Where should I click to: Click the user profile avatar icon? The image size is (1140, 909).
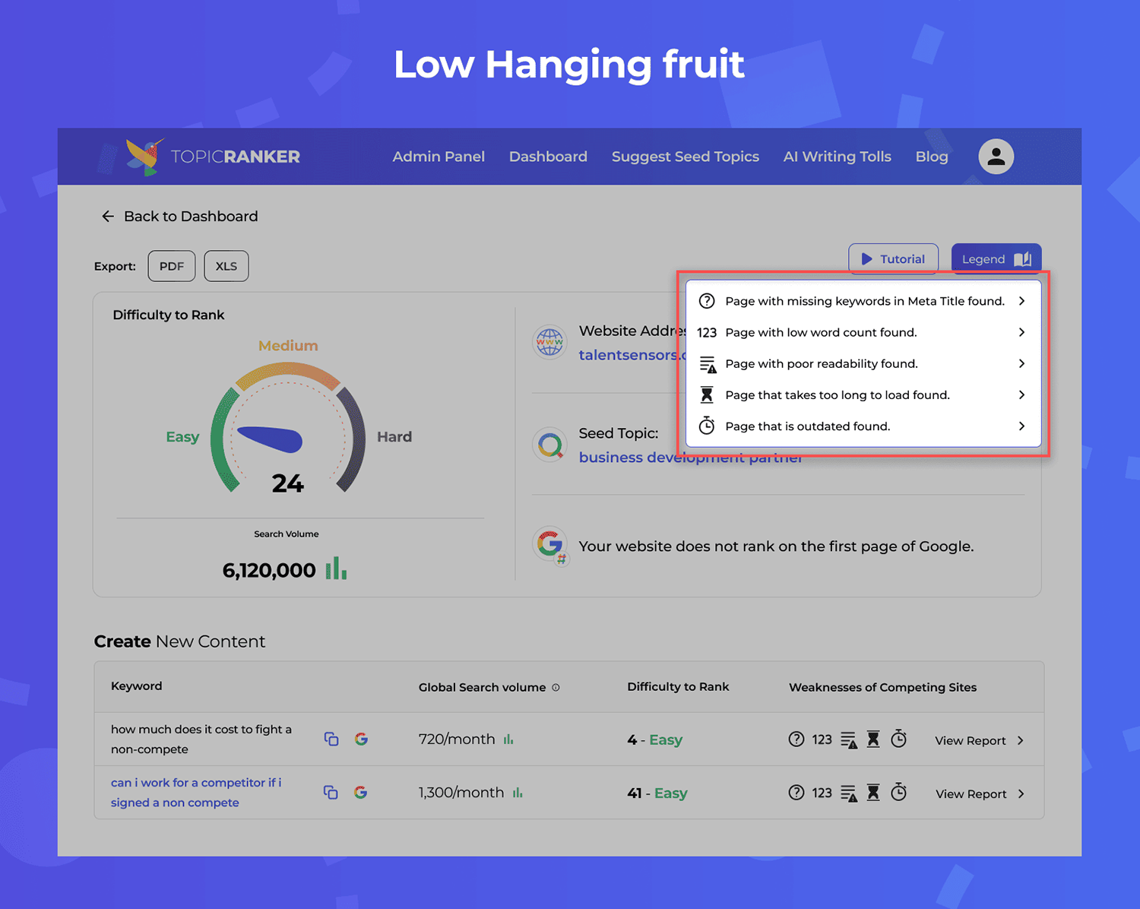point(996,157)
